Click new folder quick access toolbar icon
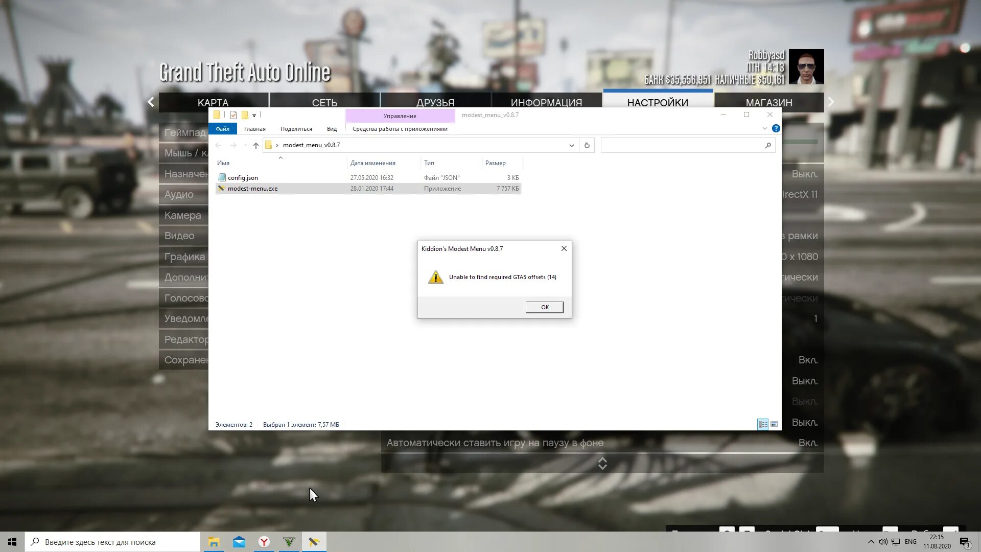Viewport: 981px width, 552px height. point(245,115)
